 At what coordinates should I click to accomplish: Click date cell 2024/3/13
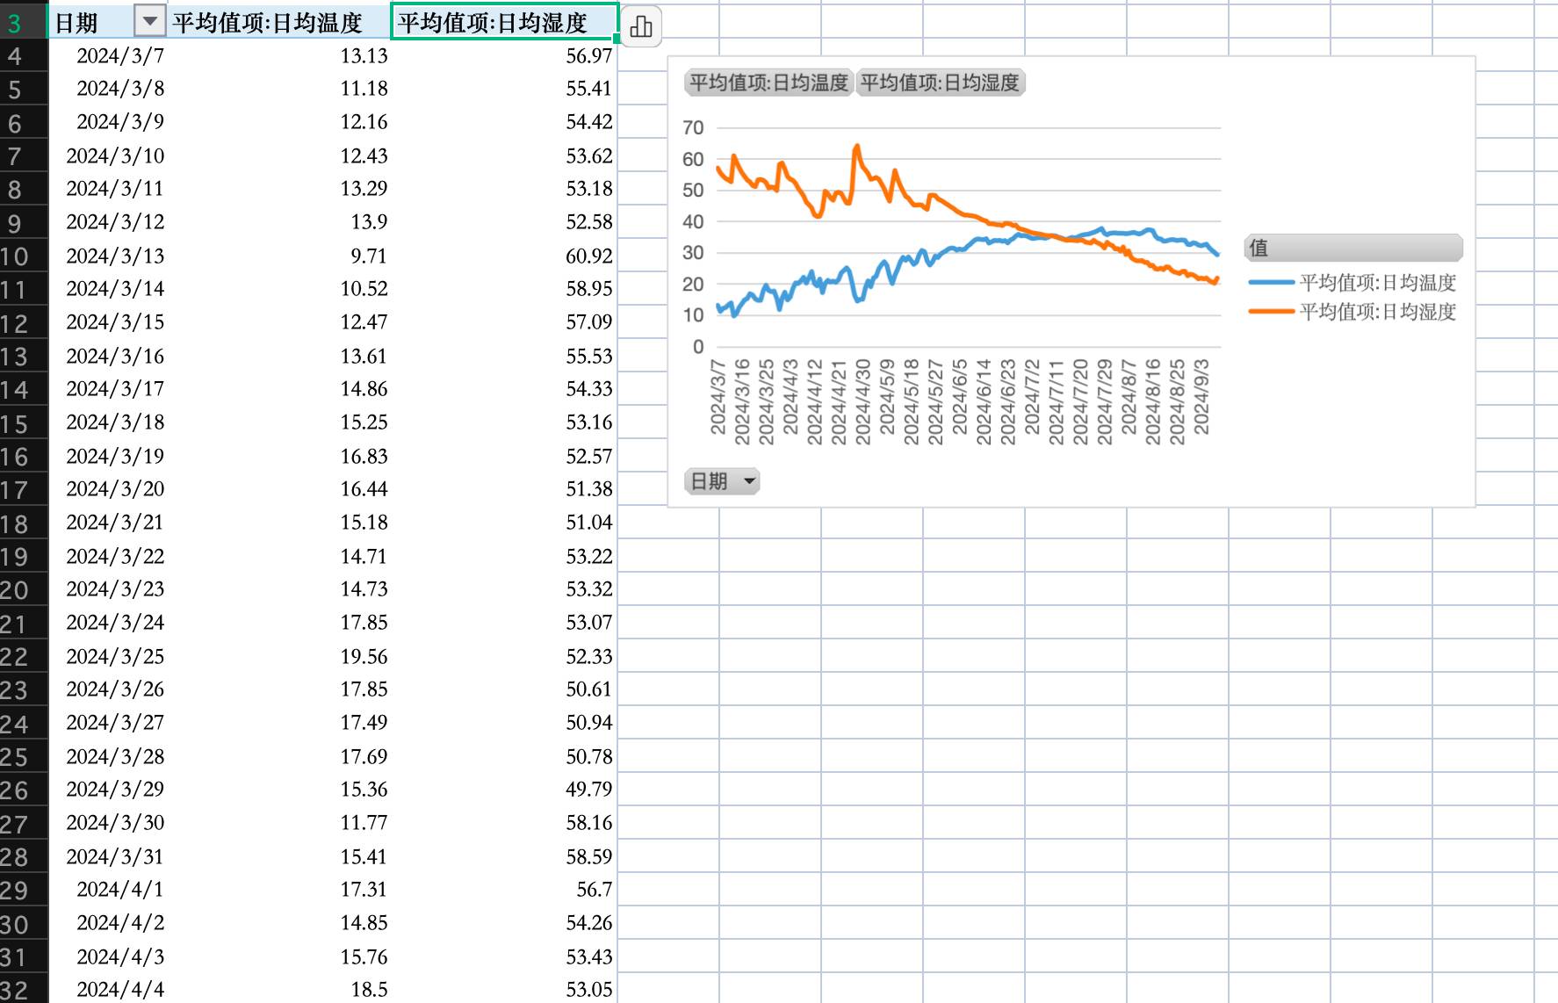coord(115,256)
